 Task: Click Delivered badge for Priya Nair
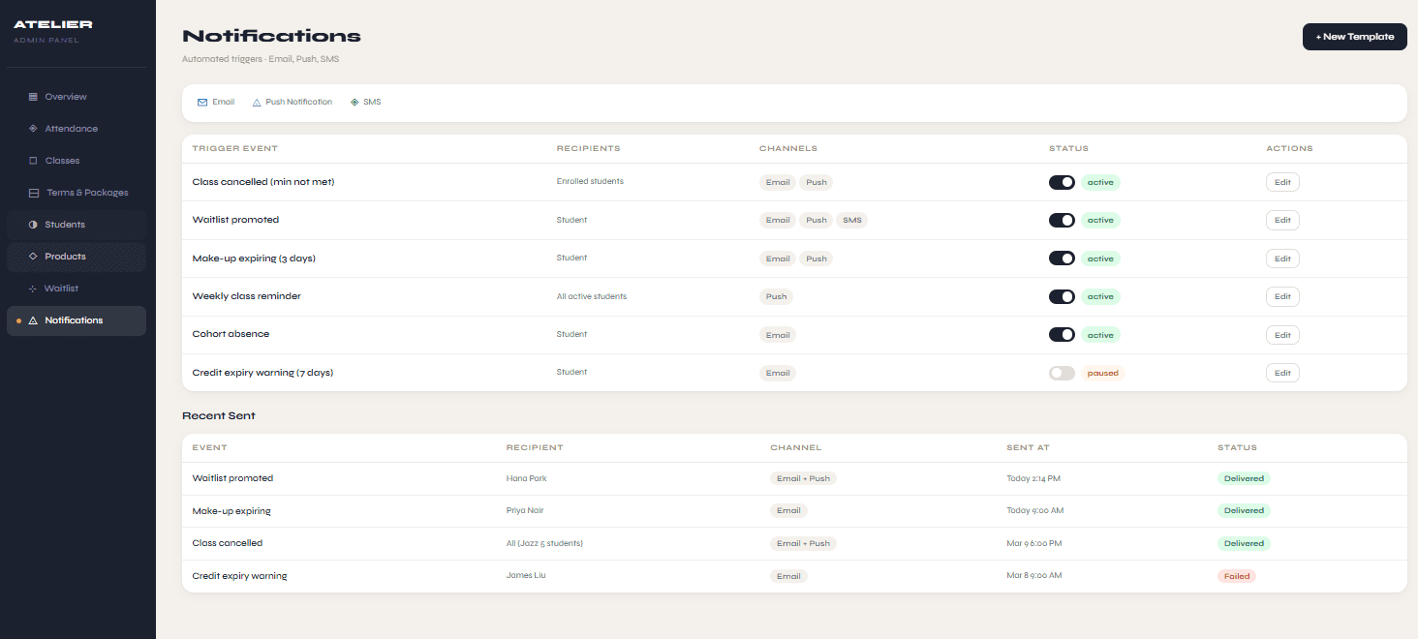click(x=1244, y=510)
